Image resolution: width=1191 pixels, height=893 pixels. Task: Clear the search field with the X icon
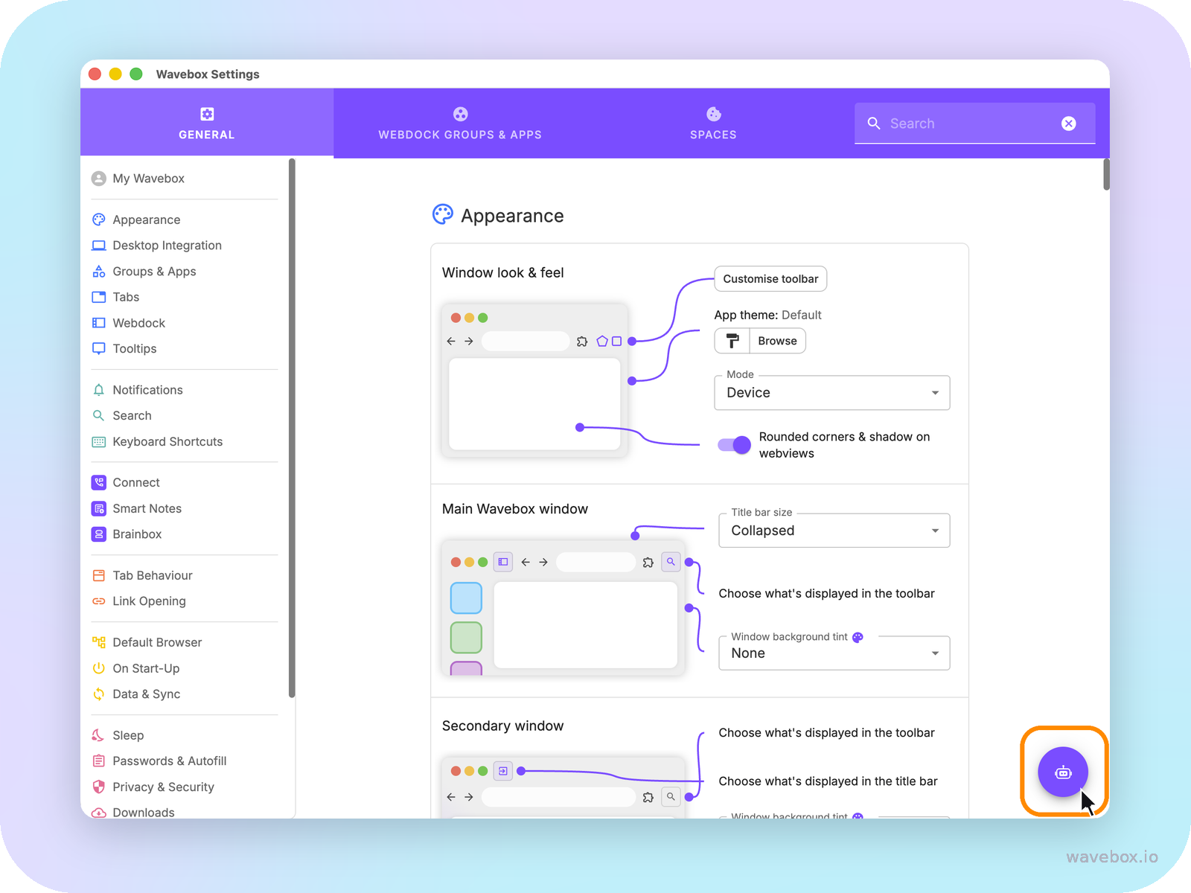1069,124
